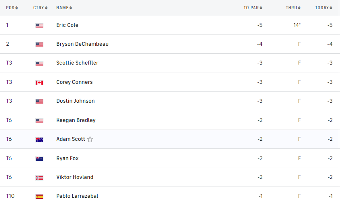Click the Spanish flag beside Pablo Larrazabal
The image size is (340, 207).
point(39,197)
